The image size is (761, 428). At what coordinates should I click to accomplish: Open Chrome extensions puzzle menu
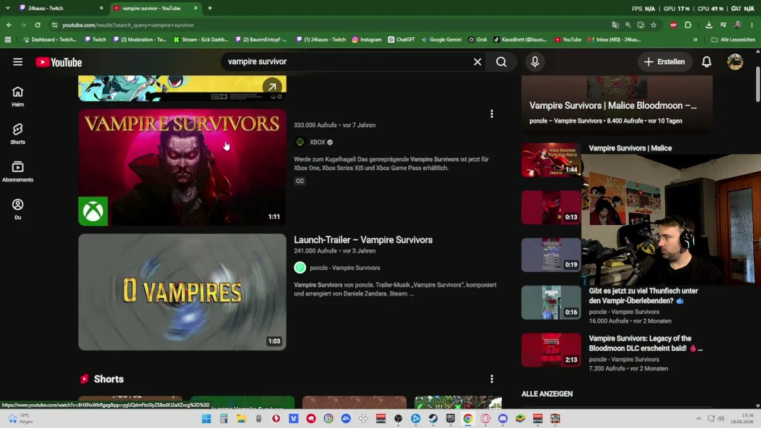pos(688,25)
